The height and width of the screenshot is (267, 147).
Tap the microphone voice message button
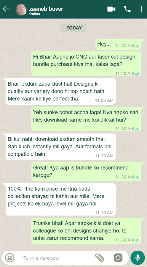tap(138, 258)
